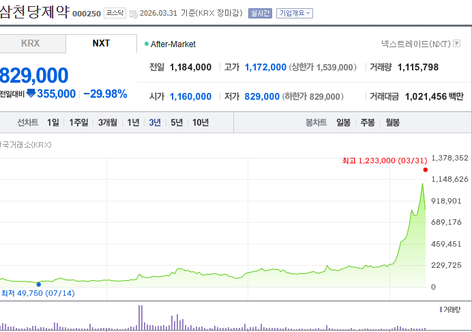The height and width of the screenshot is (332, 472).
Task: Switch to the KRX tab
Action: pos(31,43)
